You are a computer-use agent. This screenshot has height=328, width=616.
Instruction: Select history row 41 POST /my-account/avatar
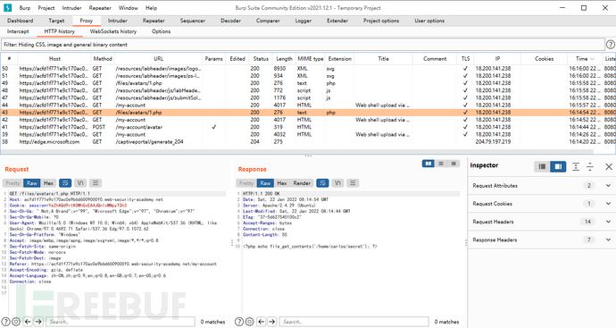coord(308,127)
